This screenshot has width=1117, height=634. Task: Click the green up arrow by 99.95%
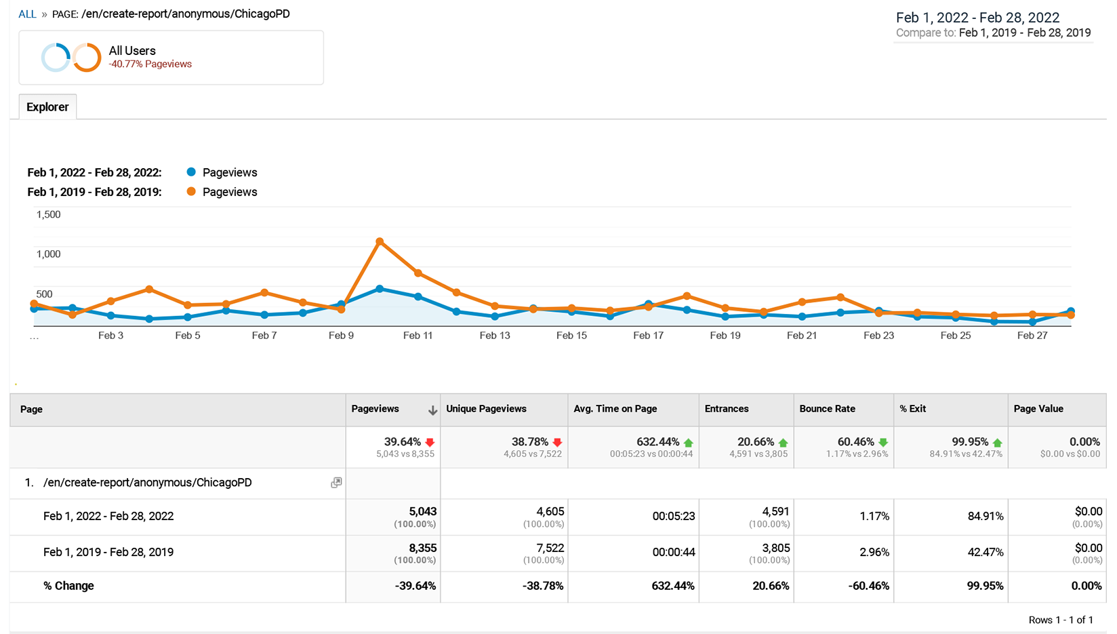click(998, 443)
